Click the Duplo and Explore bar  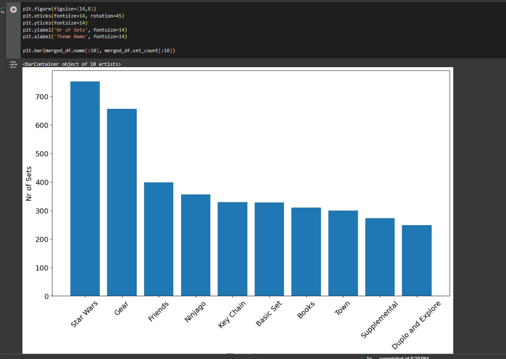(417, 260)
